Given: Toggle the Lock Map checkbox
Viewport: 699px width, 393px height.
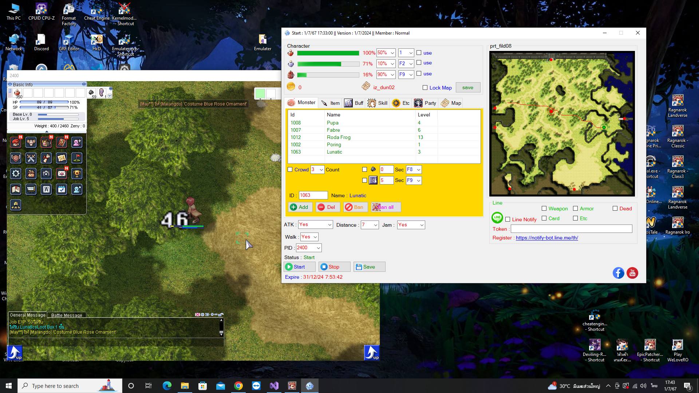Looking at the screenshot, I should [425, 88].
